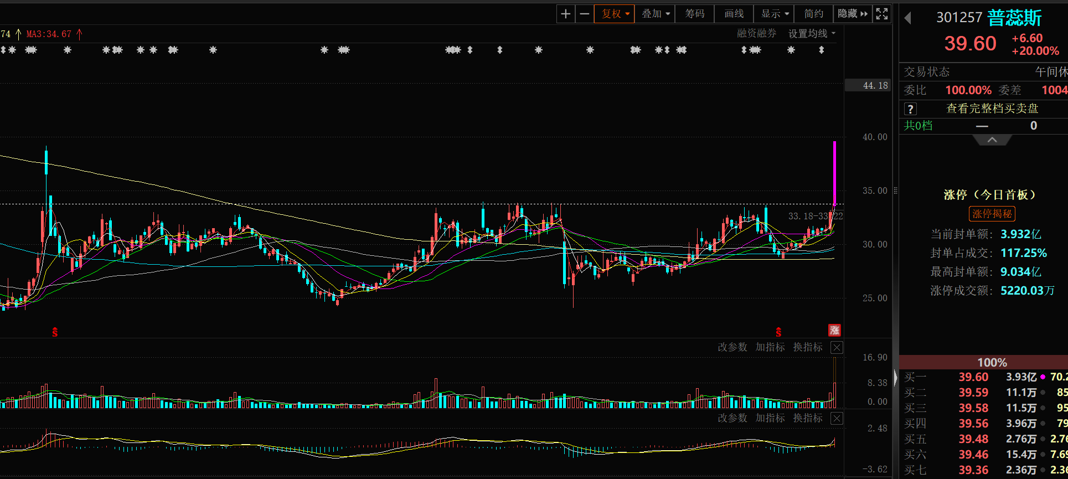The height and width of the screenshot is (479, 1068).
Task: Click today's magenta limit-up candle
Action: click(834, 173)
